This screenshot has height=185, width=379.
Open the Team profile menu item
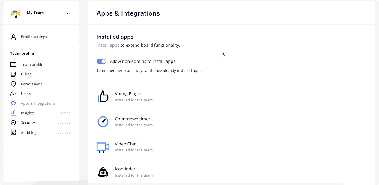click(x=32, y=65)
